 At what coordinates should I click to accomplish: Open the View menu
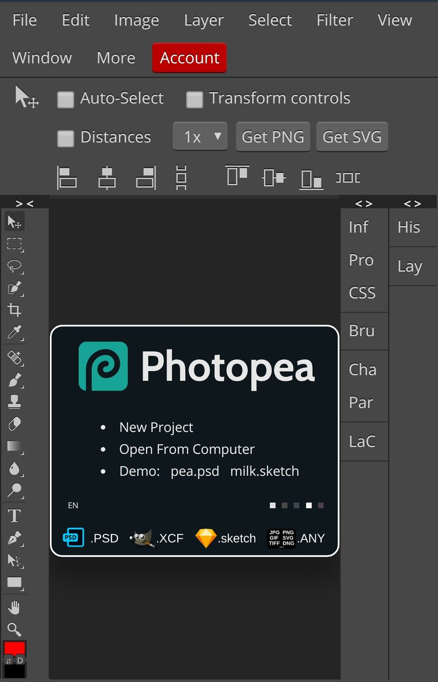(x=395, y=20)
